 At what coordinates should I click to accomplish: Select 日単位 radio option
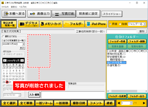[15, 54]
